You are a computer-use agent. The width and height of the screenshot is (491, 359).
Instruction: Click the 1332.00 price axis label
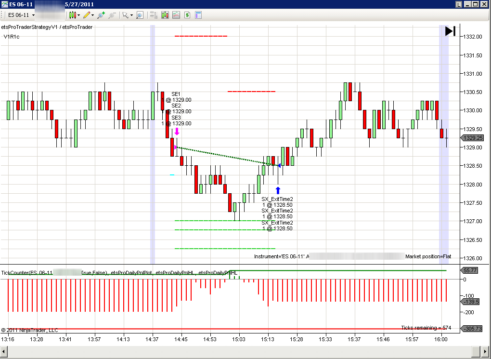(x=473, y=37)
